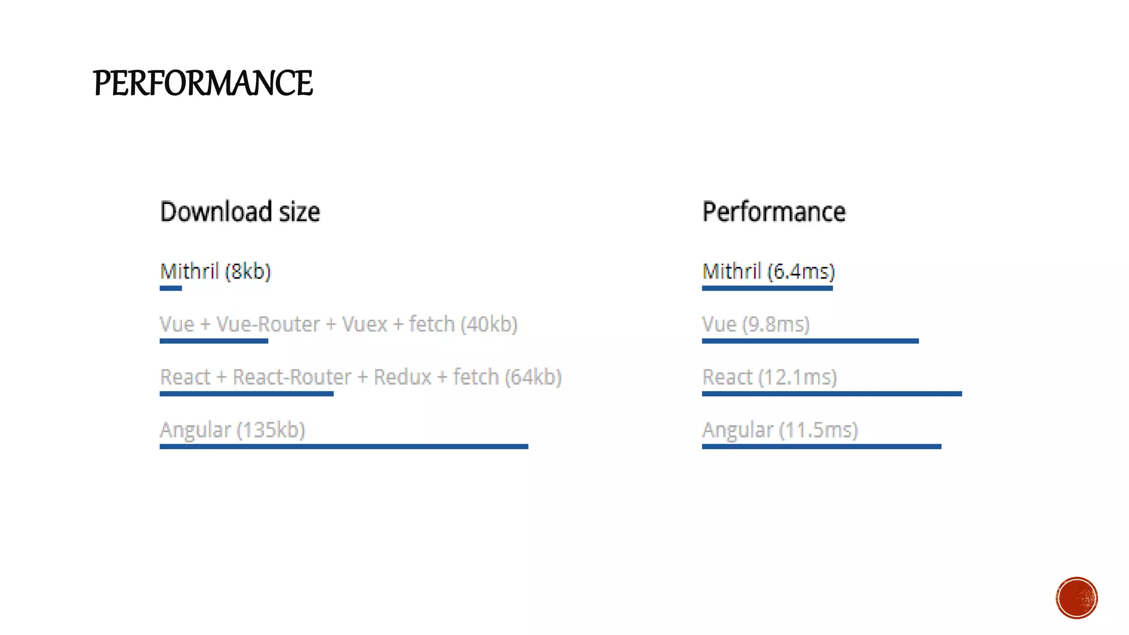Click the PERFORMANCE slide title
This screenshot has height=635, width=1129.
(202, 83)
